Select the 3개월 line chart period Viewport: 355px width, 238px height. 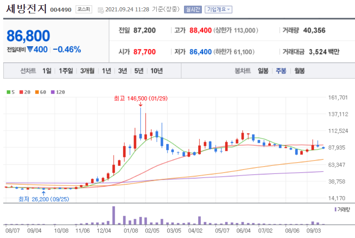pyautogui.click(x=87, y=71)
